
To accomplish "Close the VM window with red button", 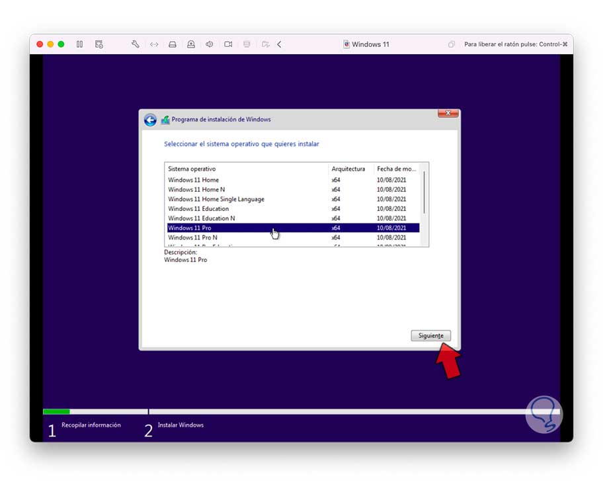I will pyautogui.click(x=40, y=44).
